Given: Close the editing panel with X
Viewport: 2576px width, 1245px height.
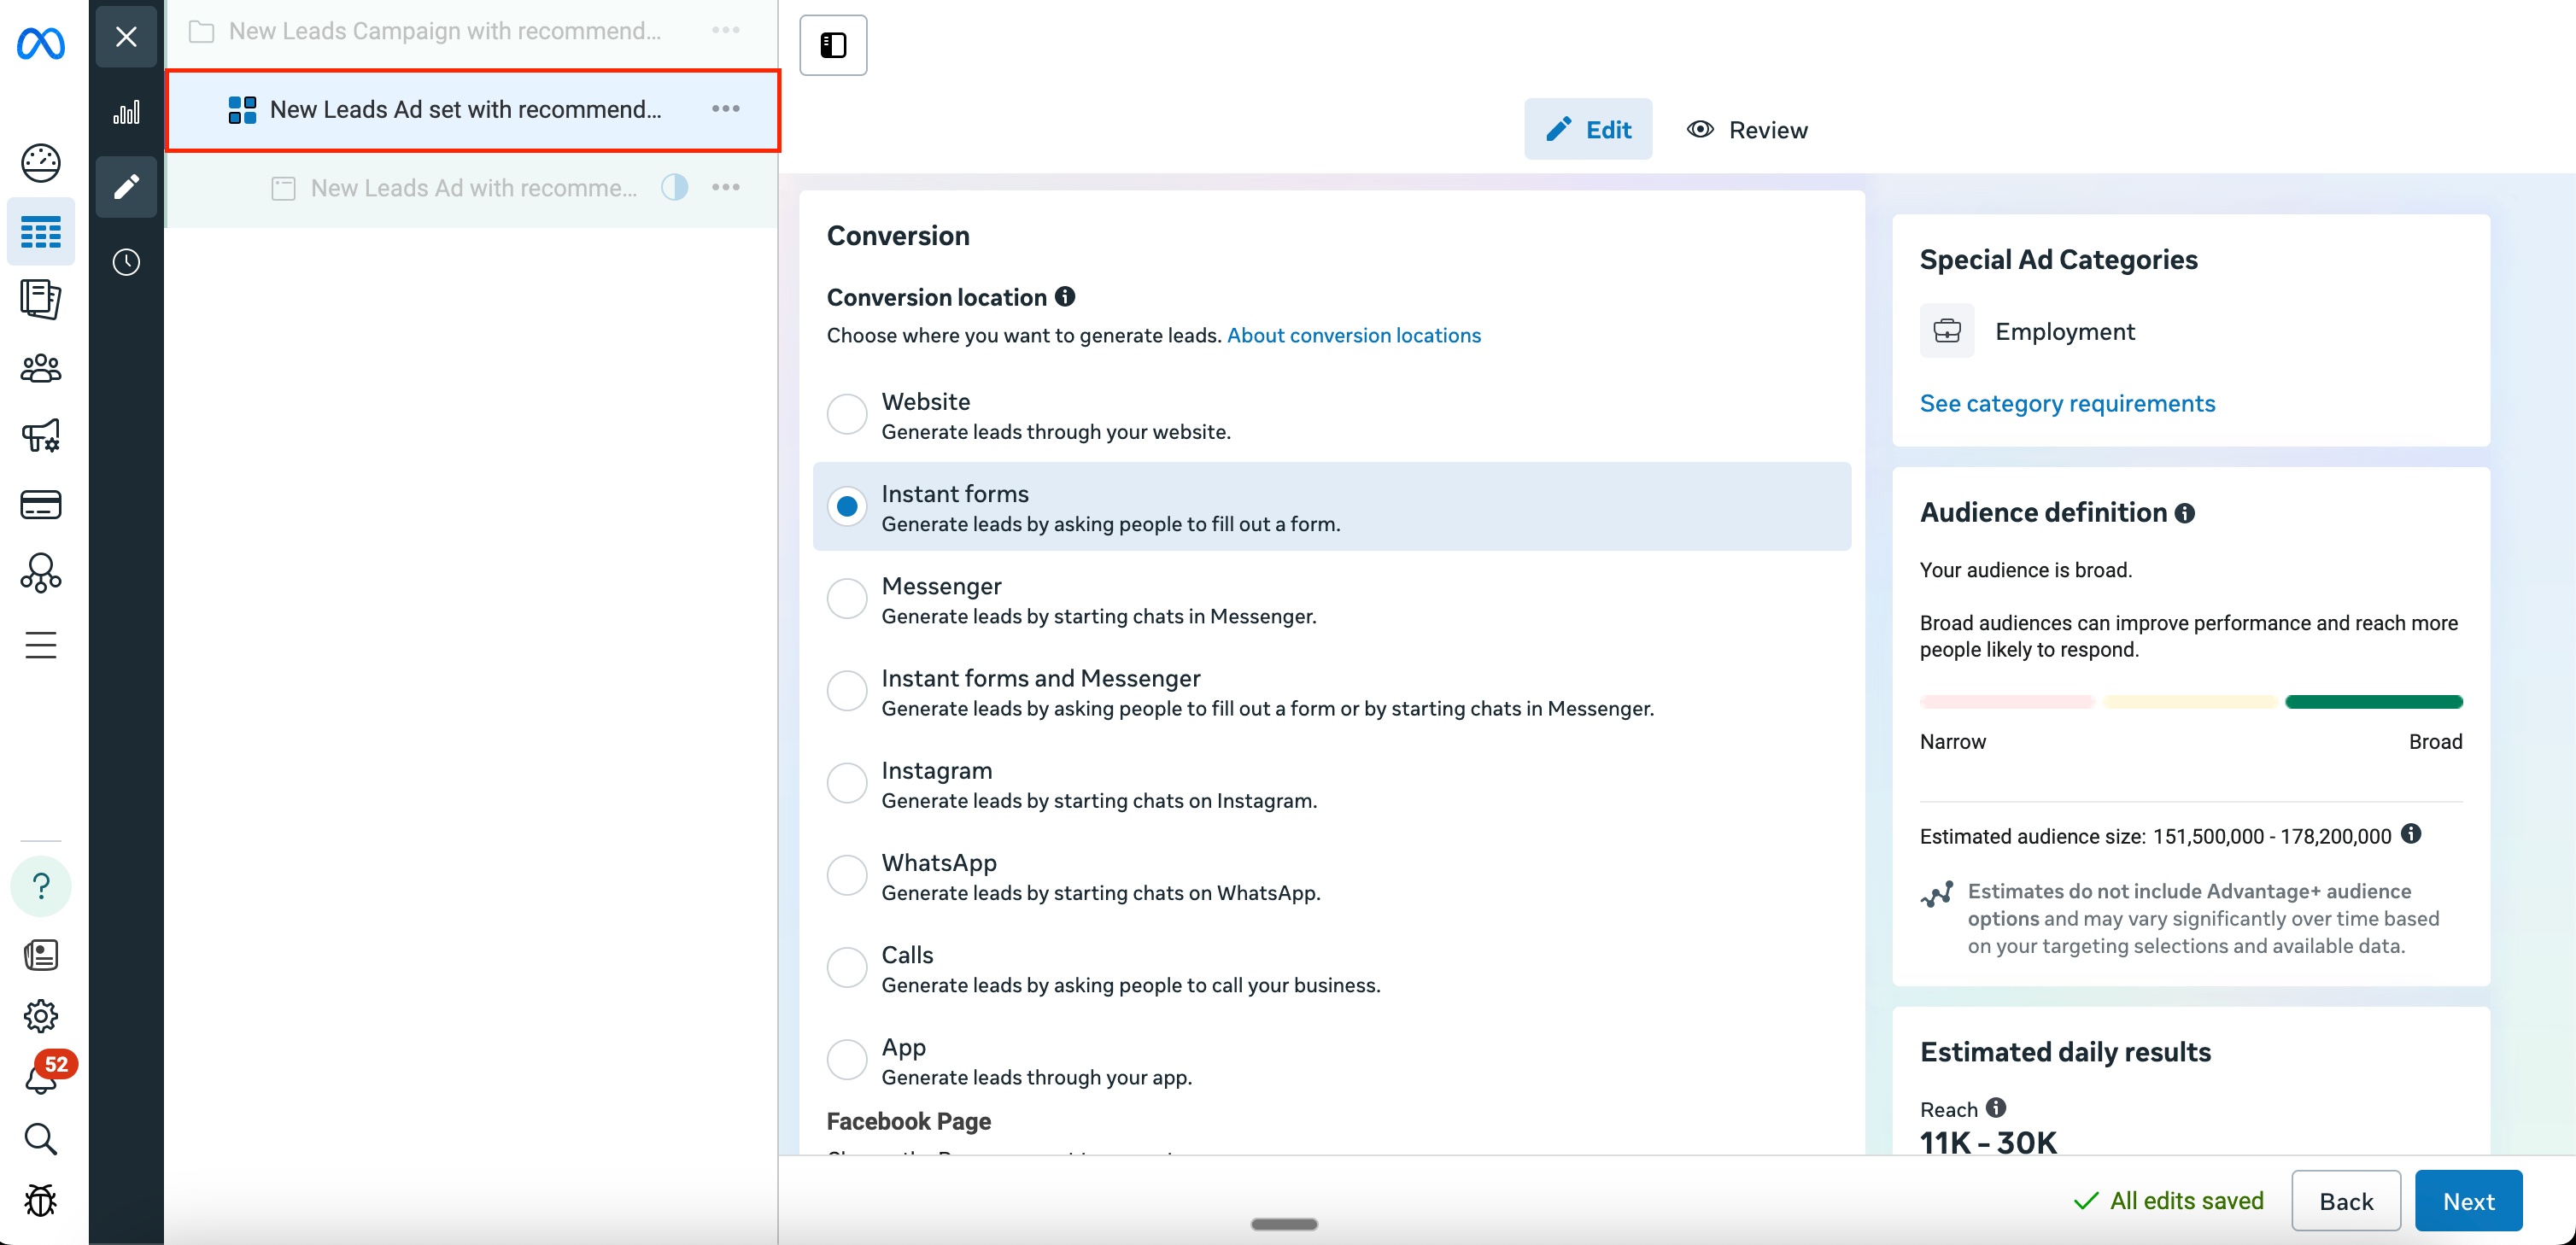Looking at the screenshot, I should 126,37.
